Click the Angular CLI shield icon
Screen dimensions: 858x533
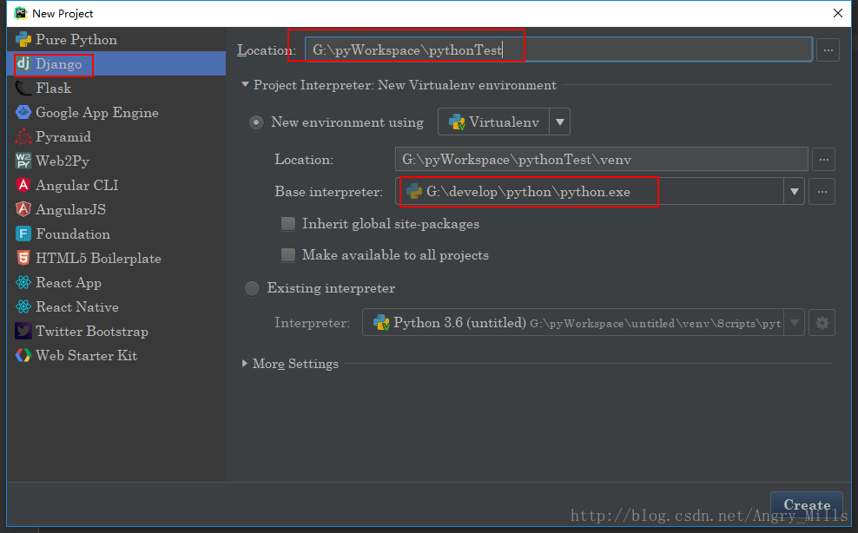point(23,185)
